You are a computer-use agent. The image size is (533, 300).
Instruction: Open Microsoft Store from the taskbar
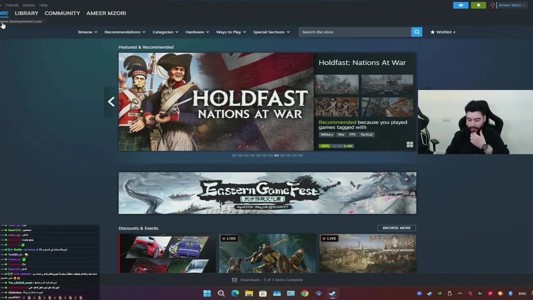tap(263, 293)
